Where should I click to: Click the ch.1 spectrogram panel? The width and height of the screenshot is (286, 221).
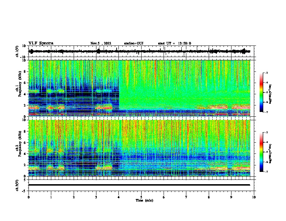click(x=139, y=88)
